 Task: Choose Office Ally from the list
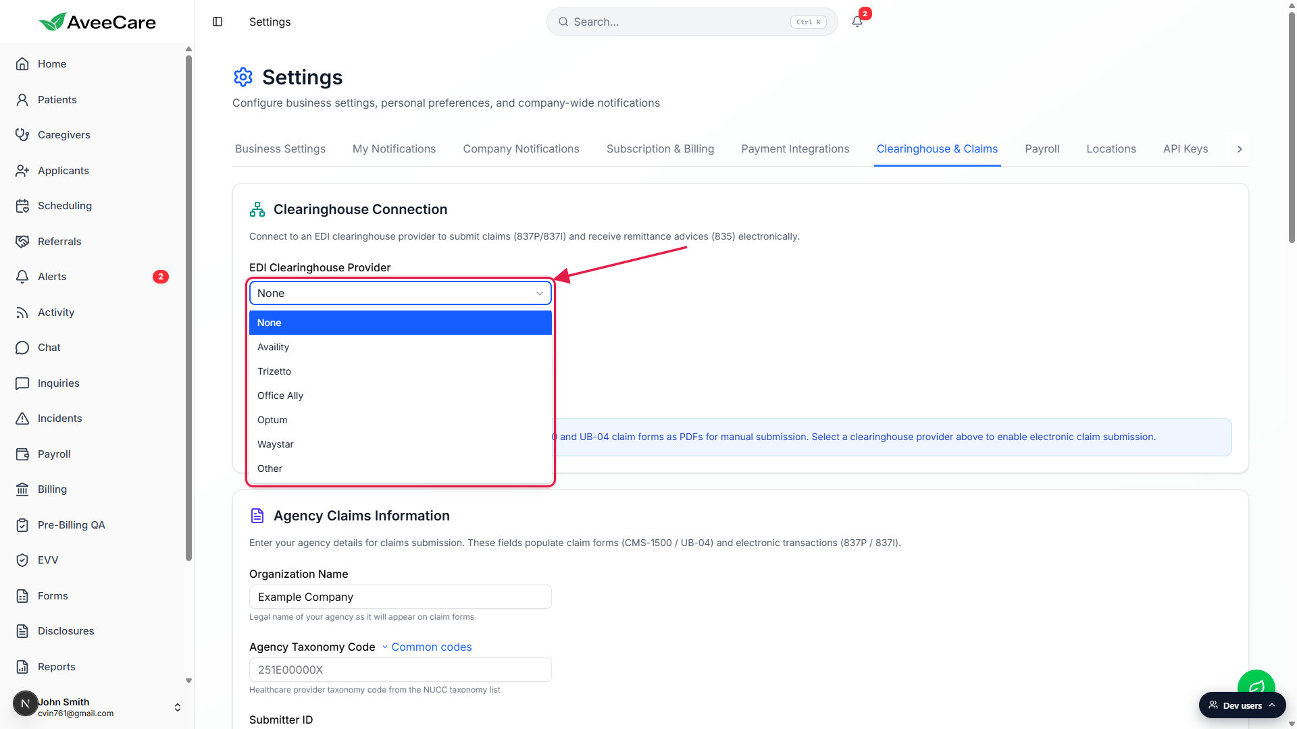[x=401, y=396]
